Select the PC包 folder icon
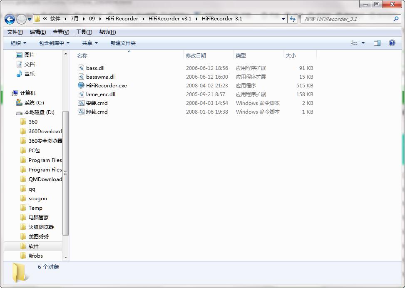 click(x=23, y=150)
